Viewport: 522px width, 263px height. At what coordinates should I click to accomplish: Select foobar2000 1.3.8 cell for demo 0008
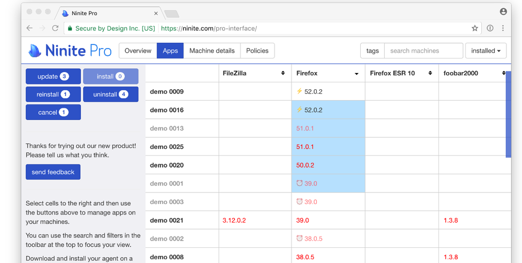[474, 256]
